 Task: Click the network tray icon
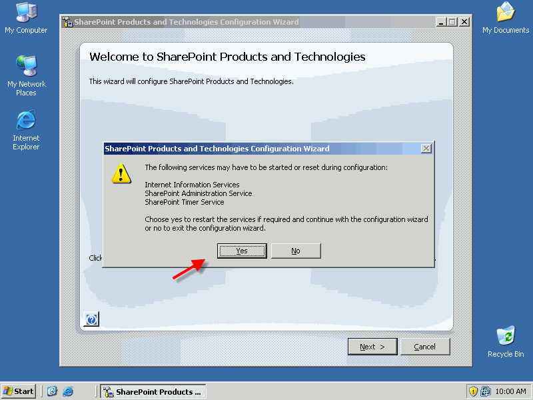[486, 391]
